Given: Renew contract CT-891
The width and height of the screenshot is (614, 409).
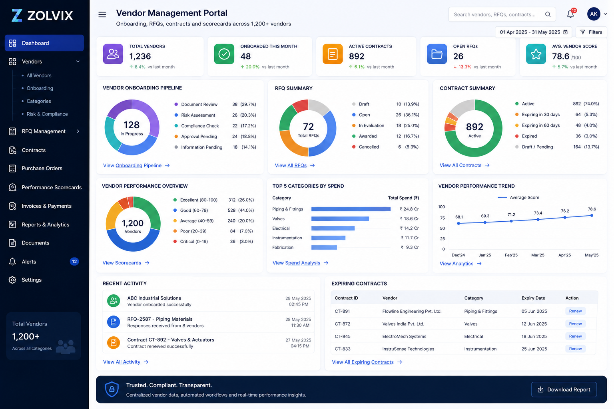Looking at the screenshot, I should pos(575,311).
